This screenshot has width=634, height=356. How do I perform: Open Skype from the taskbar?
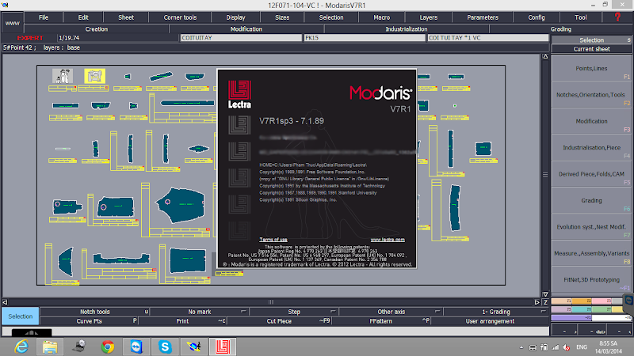165,347
